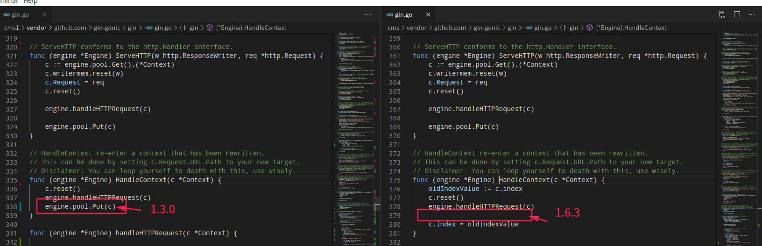Click 'c.index = oldIndexValue' on line 380
The height and width of the screenshot is (246, 762).
tap(473, 224)
